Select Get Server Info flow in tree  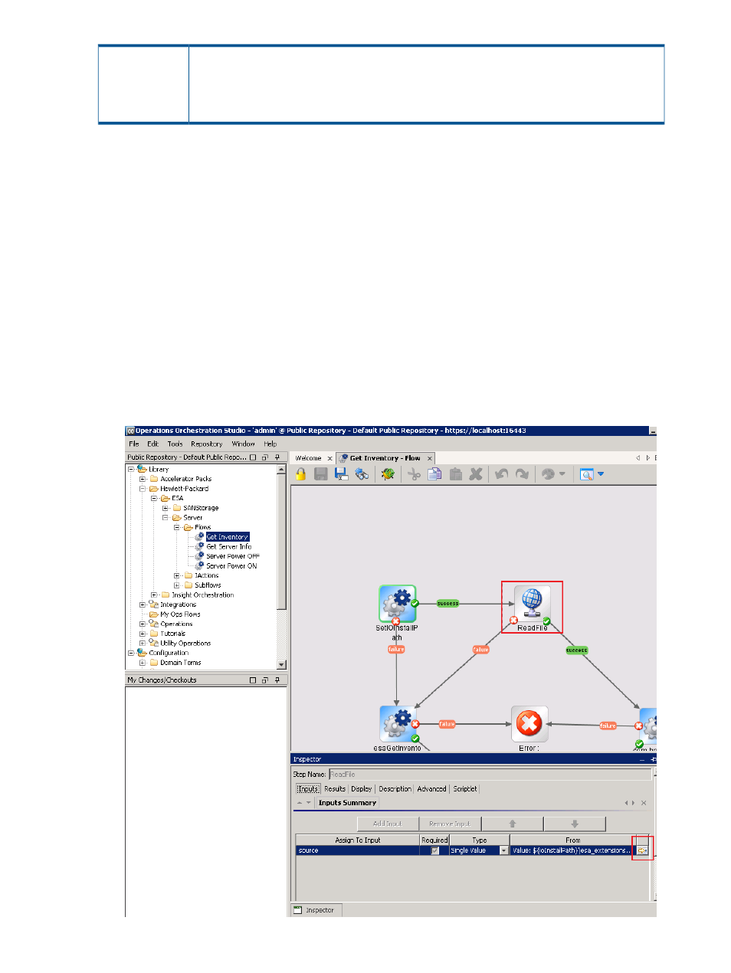228,547
